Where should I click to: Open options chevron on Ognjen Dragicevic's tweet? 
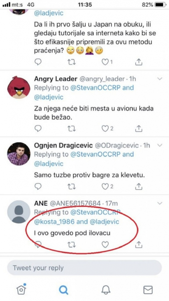[x=160, y=145]
